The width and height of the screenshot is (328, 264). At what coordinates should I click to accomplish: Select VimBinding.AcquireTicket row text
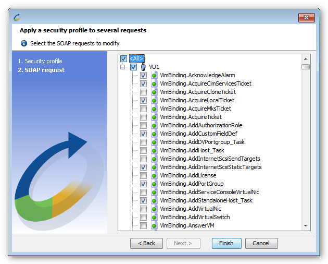click(191, 117)
